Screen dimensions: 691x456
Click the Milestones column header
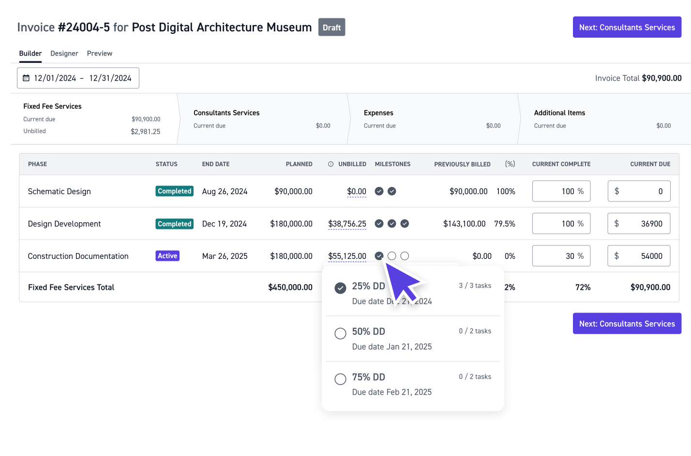coord(393,164)
